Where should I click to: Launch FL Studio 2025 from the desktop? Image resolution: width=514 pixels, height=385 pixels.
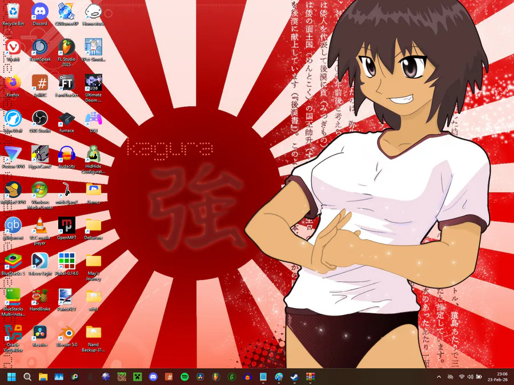point(67,53)
